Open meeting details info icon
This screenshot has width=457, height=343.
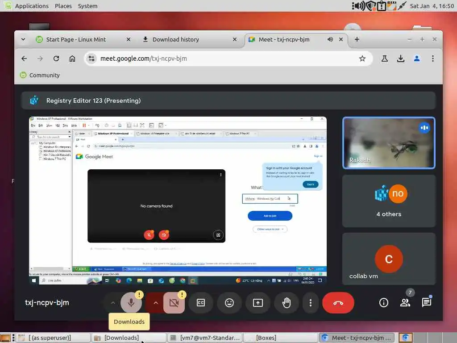383,303
